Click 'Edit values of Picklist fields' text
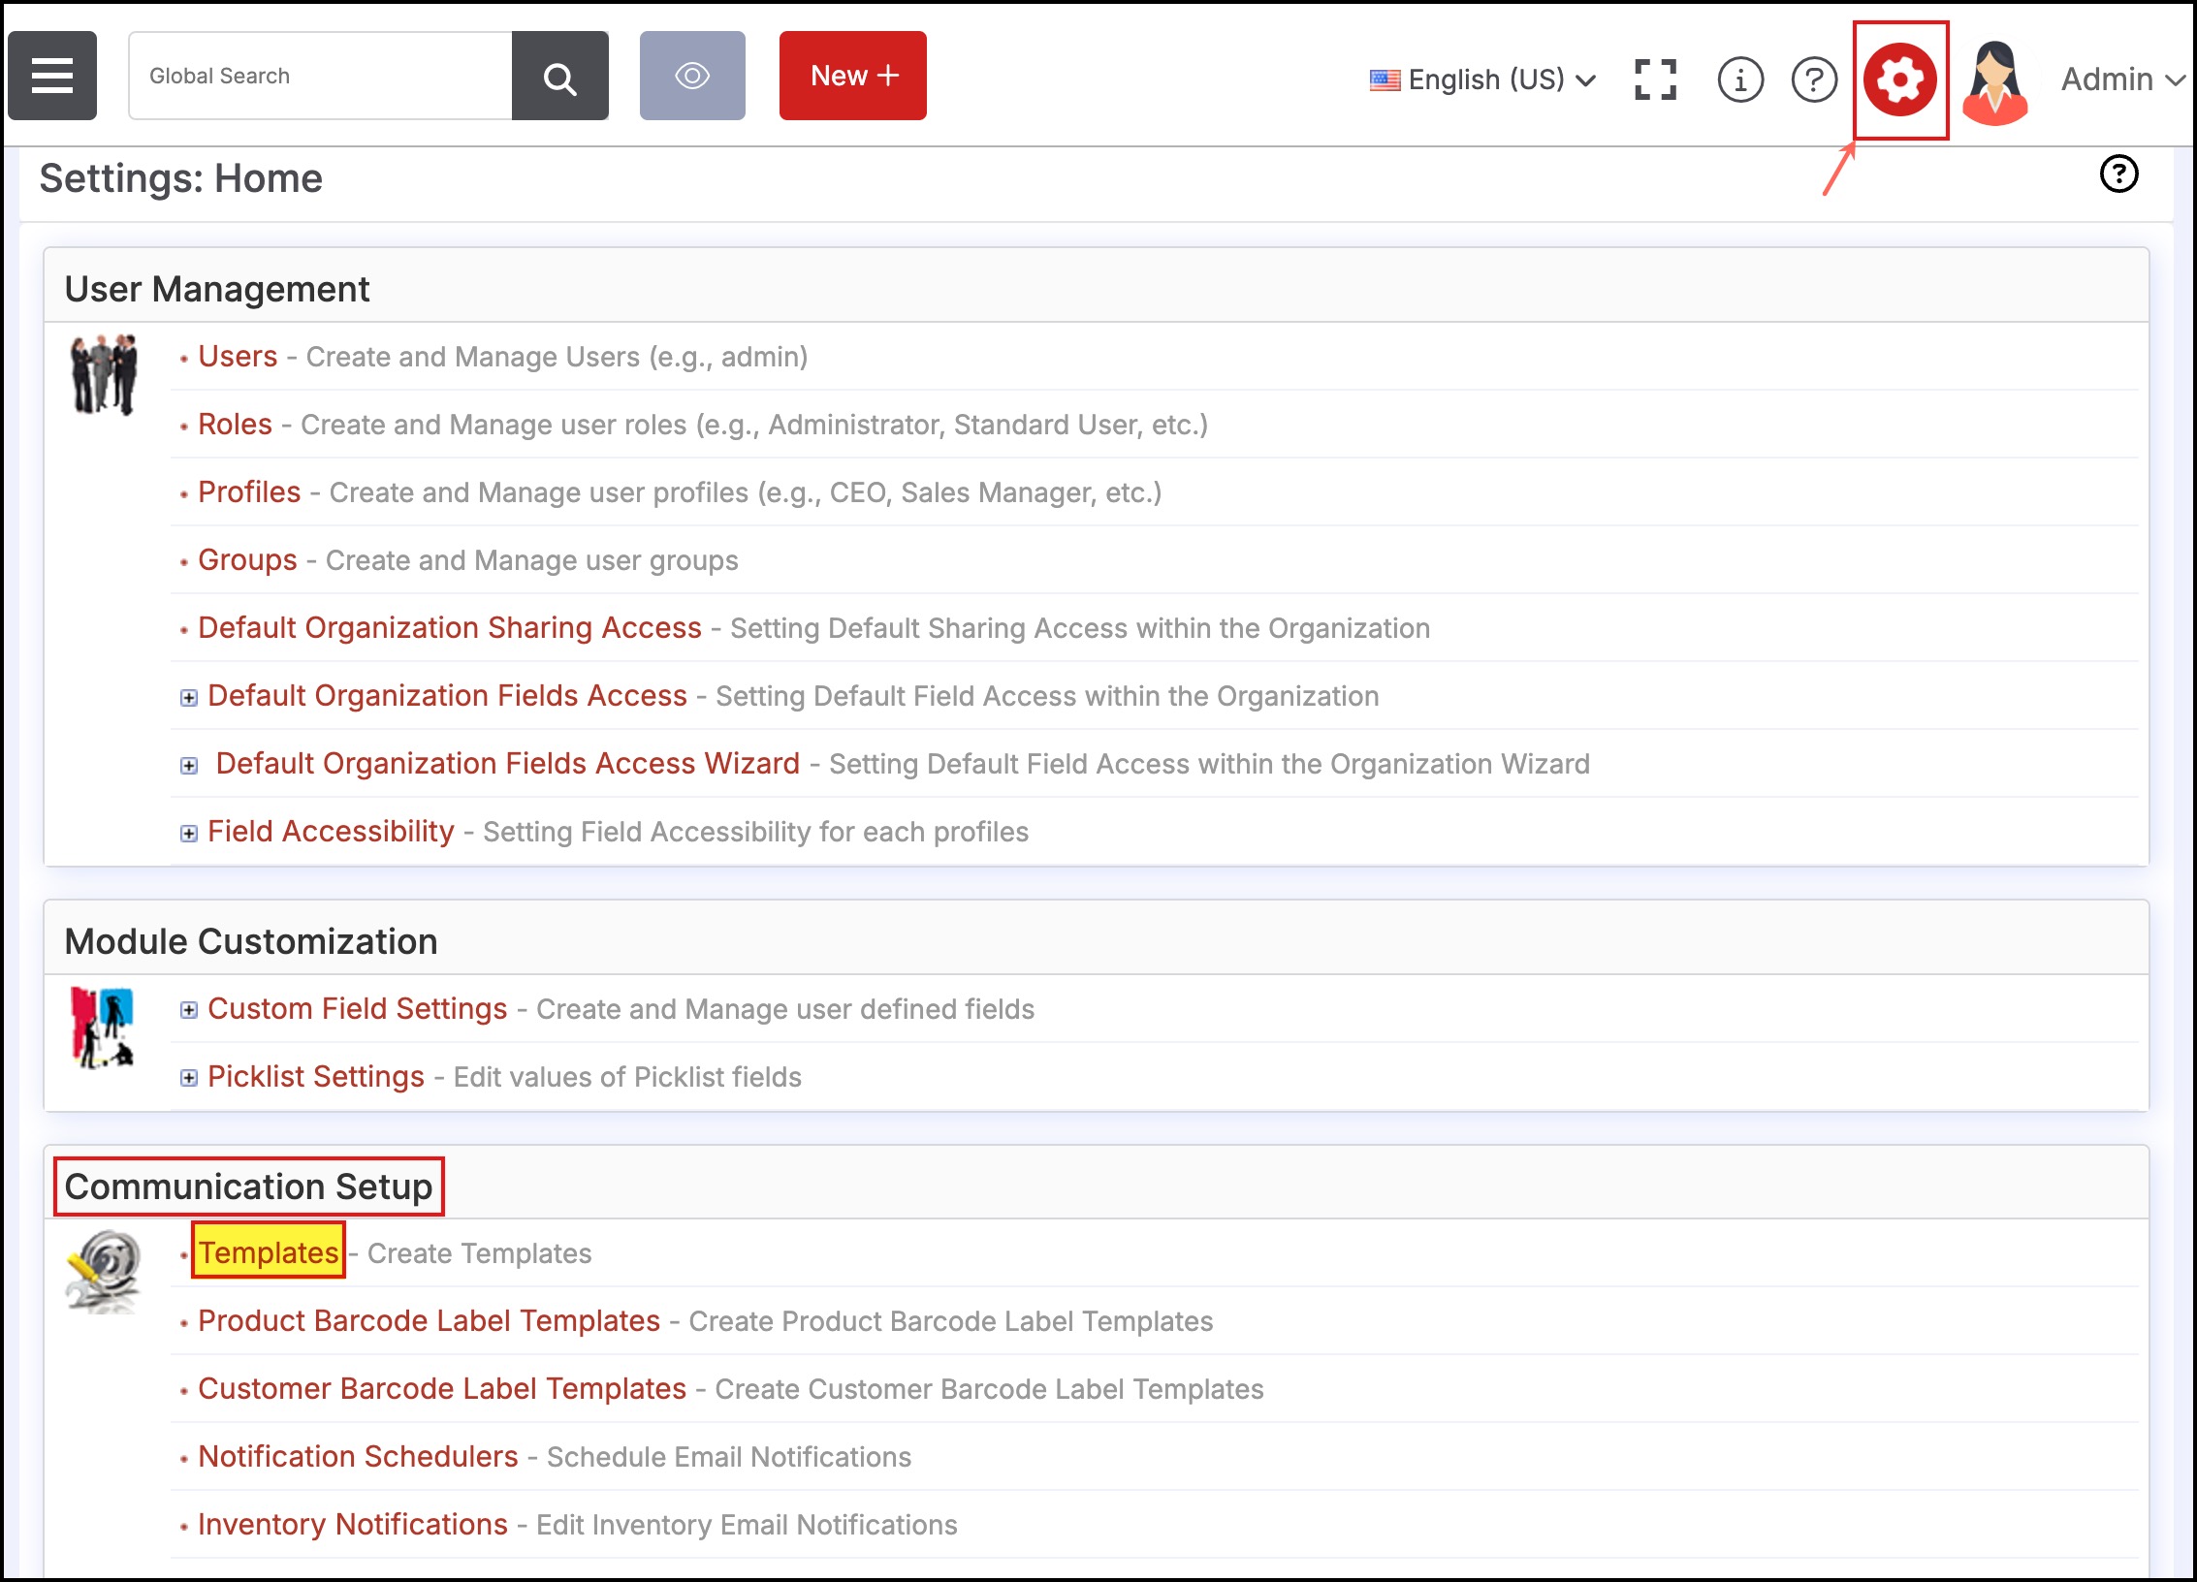 point(627,1078)
